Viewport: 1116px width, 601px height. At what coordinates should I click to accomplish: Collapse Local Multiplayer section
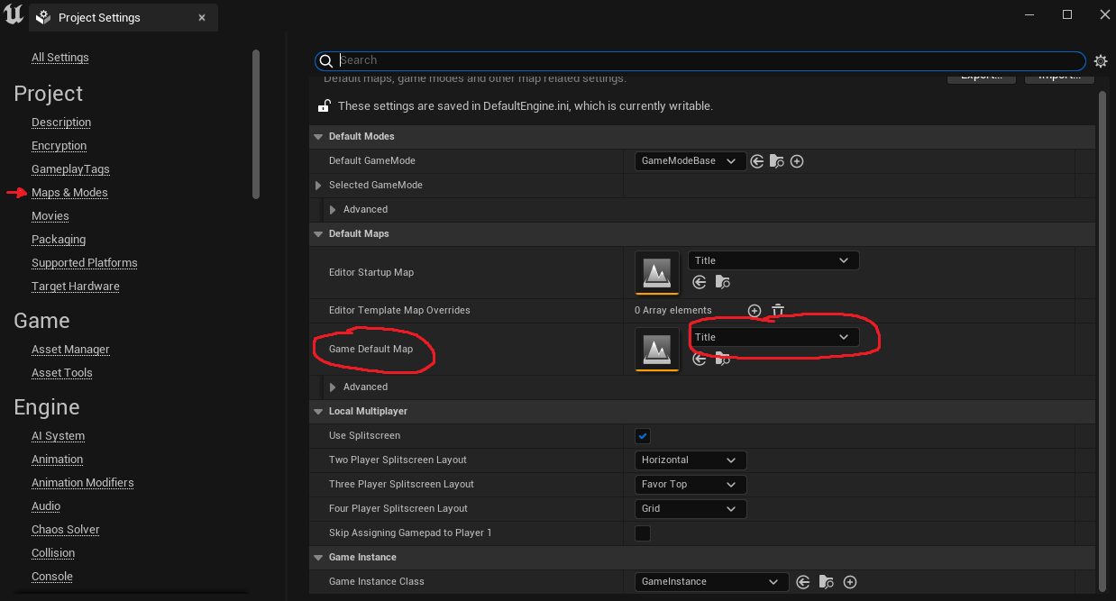point(318,412)
